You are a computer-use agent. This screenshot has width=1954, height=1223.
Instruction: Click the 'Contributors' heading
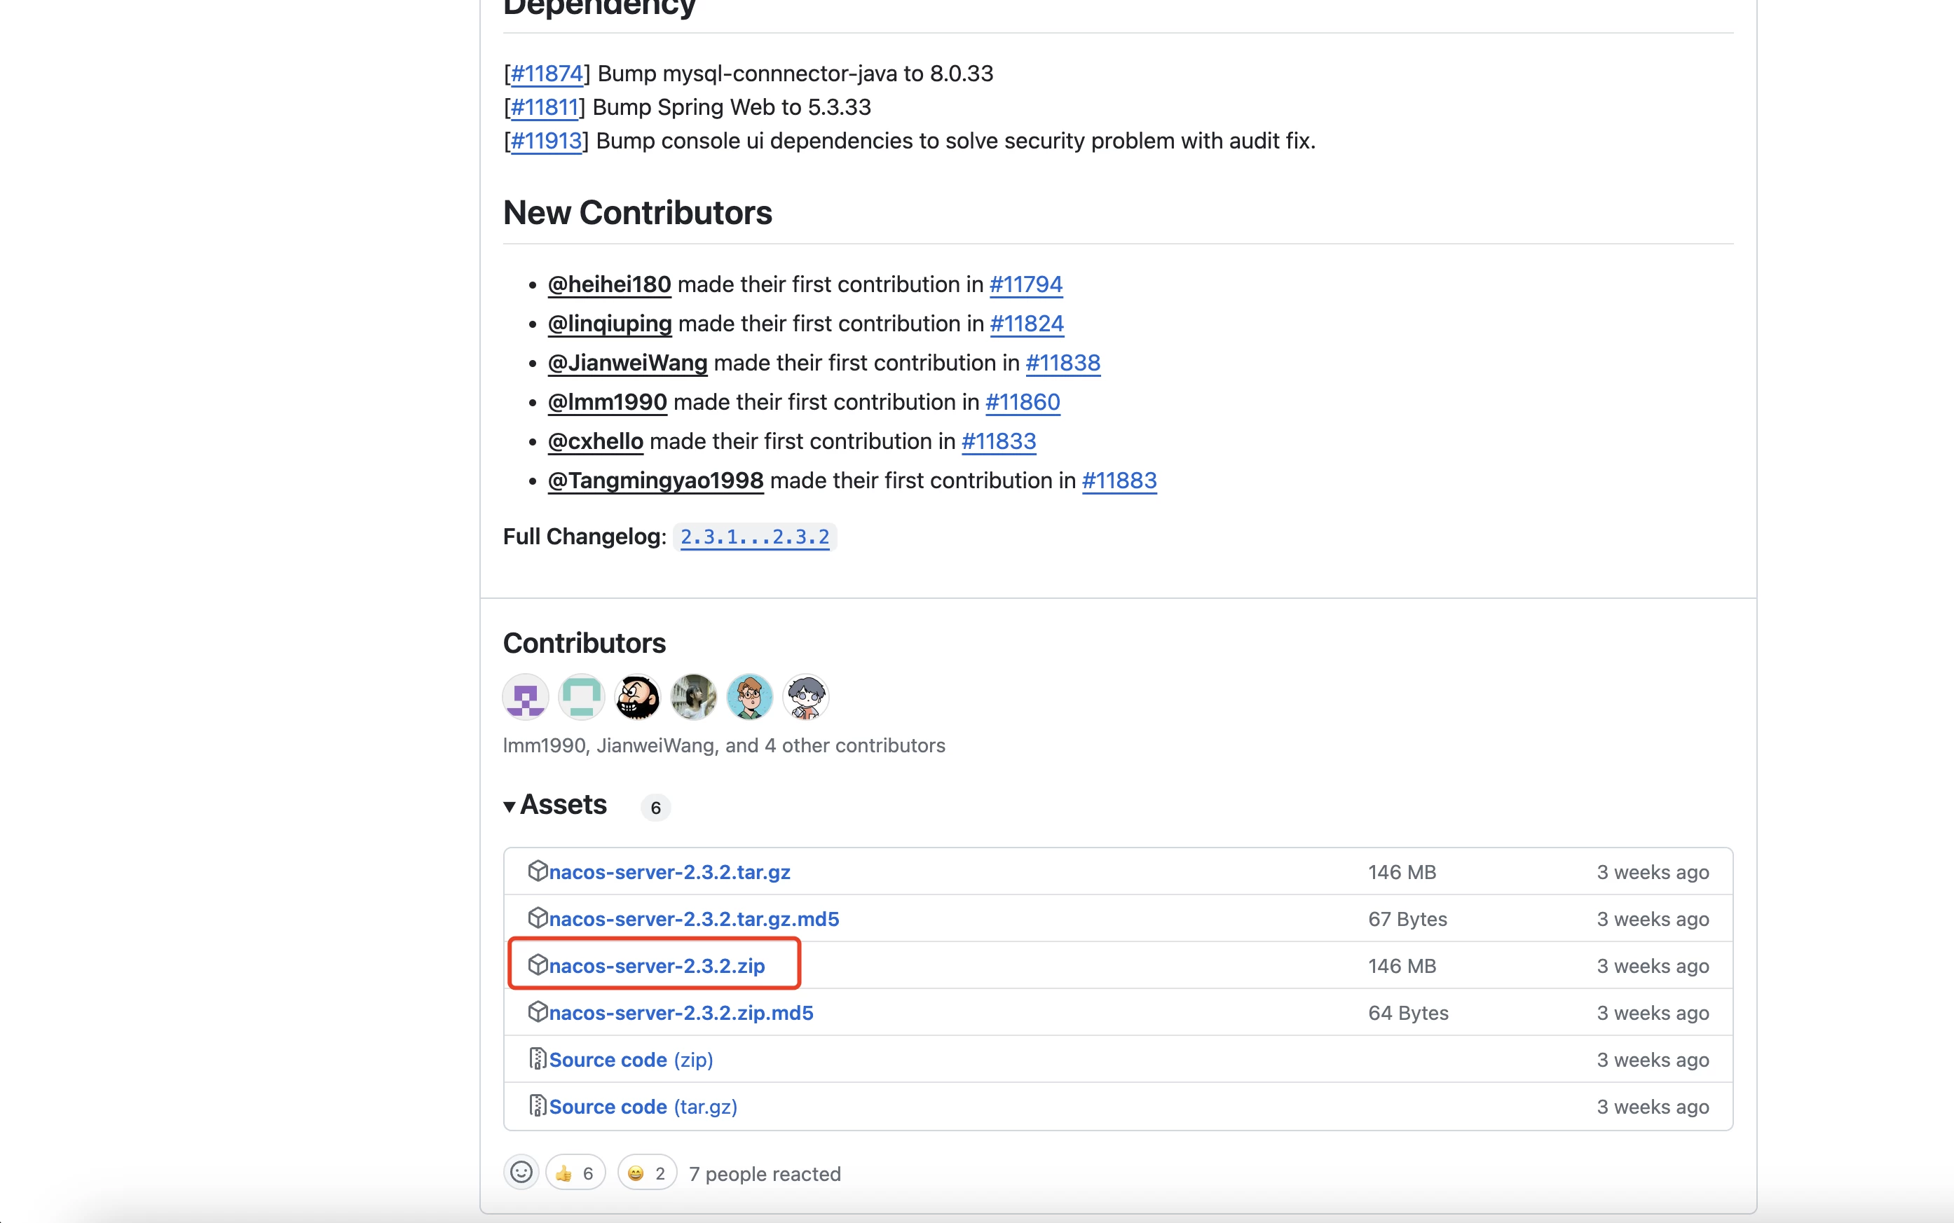click(585, 643)
